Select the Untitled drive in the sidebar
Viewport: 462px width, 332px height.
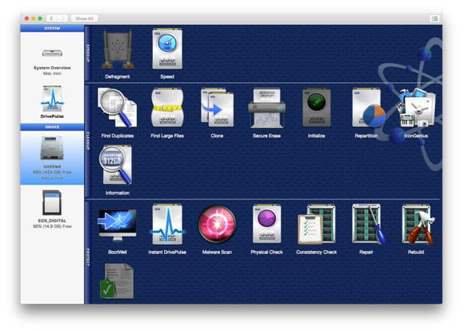[52, 158]
